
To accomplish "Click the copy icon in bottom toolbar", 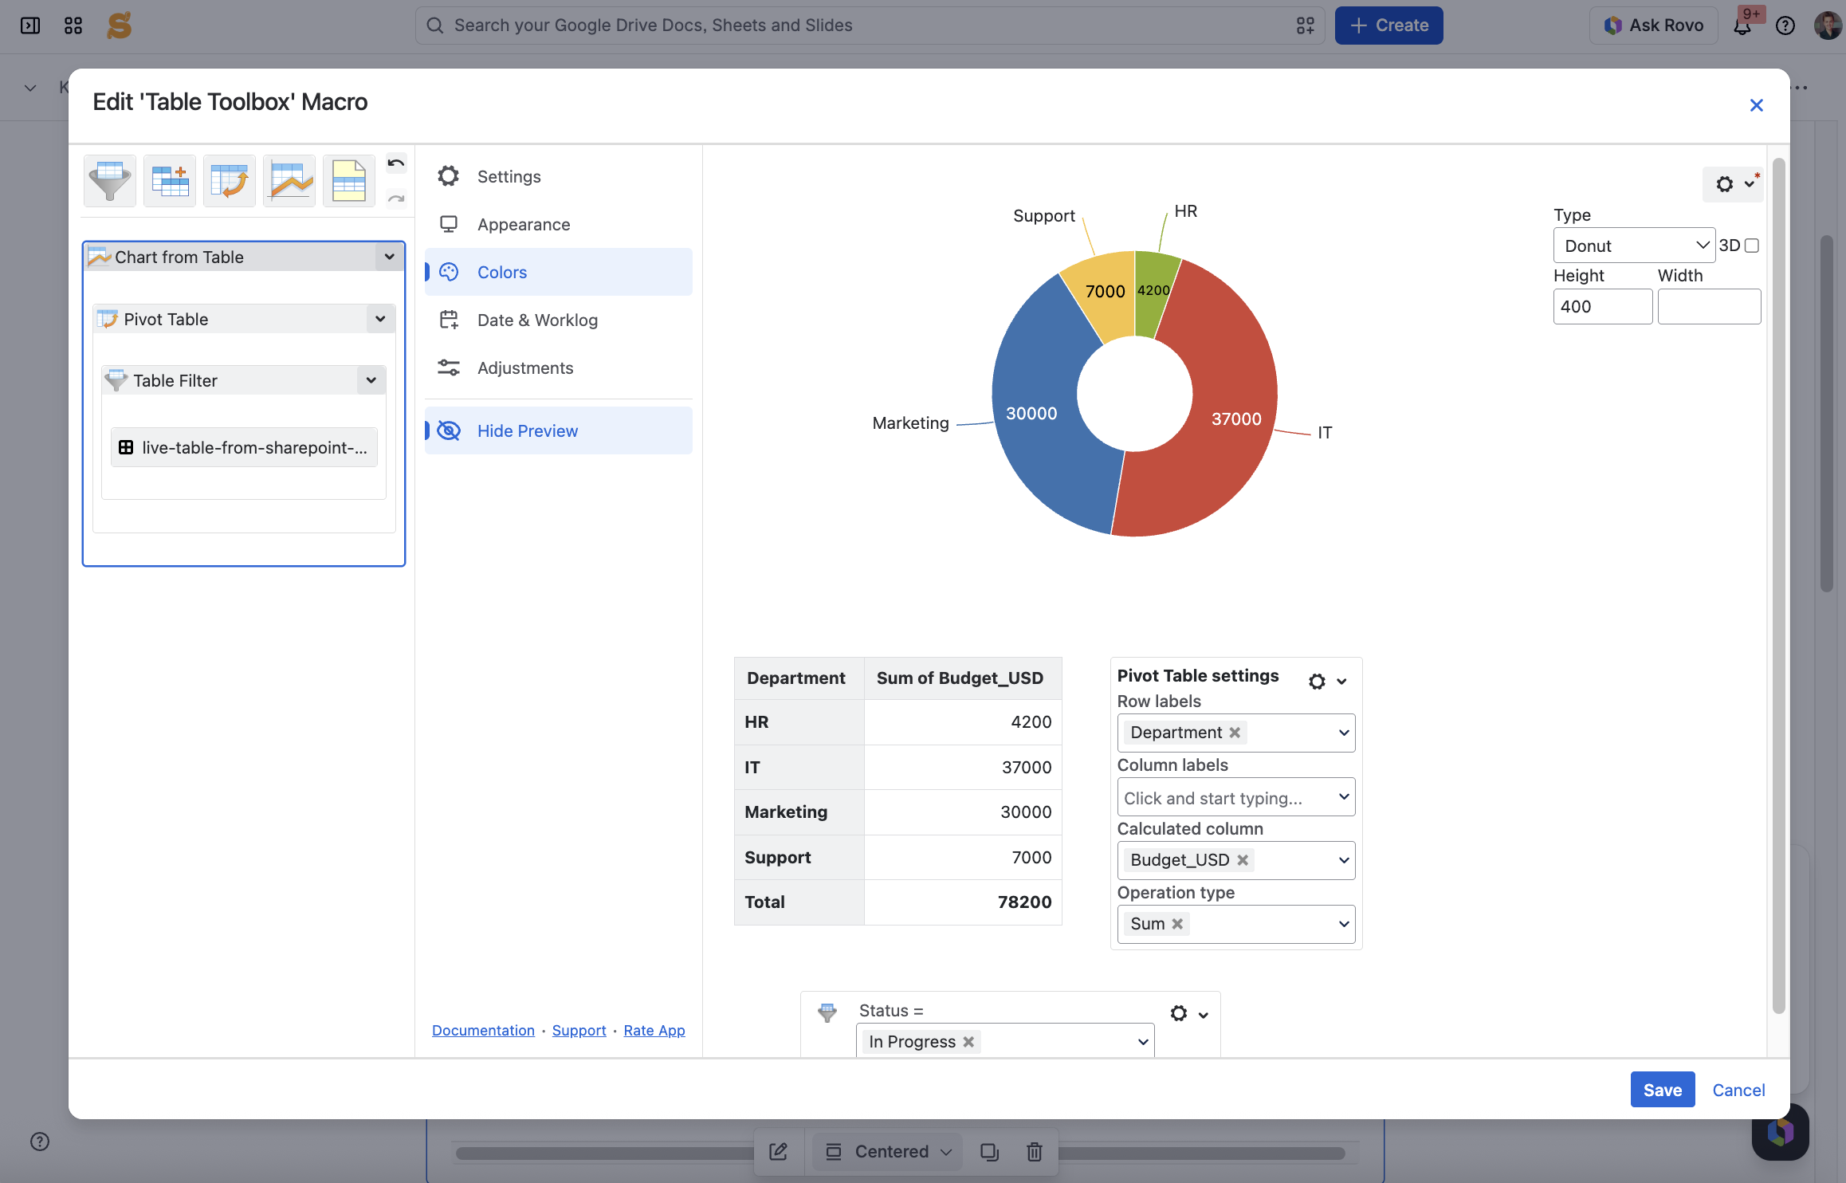I will [x=989, y=1151].
